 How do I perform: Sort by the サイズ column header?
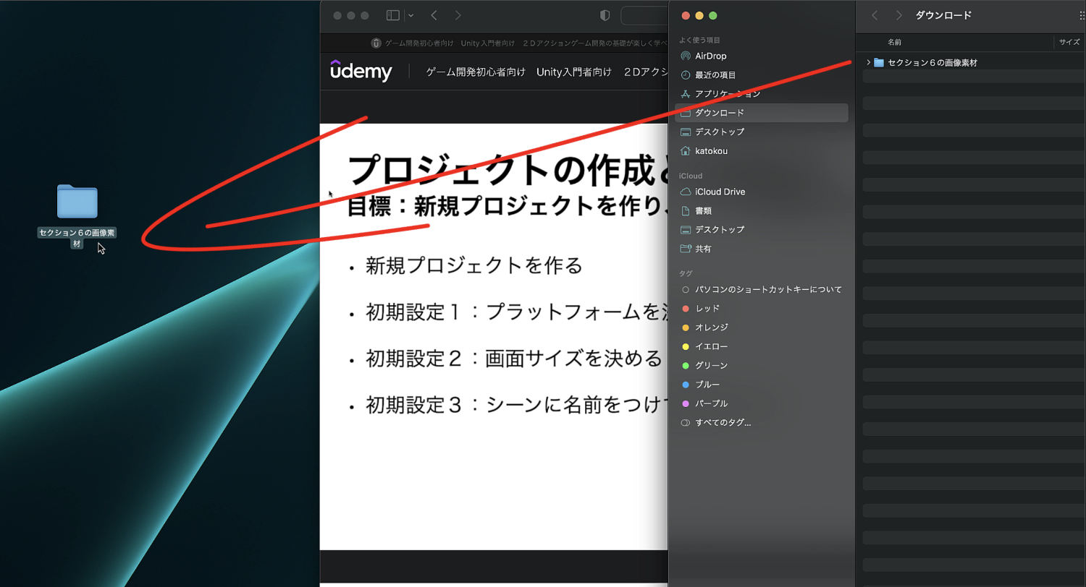1069,43
